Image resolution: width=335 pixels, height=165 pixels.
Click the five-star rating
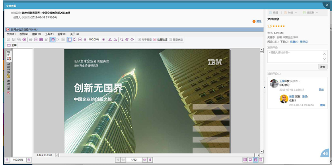[x=279, y=26]
